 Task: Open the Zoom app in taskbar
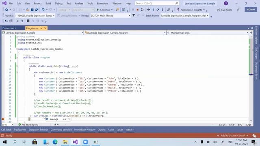click(85, 142)
